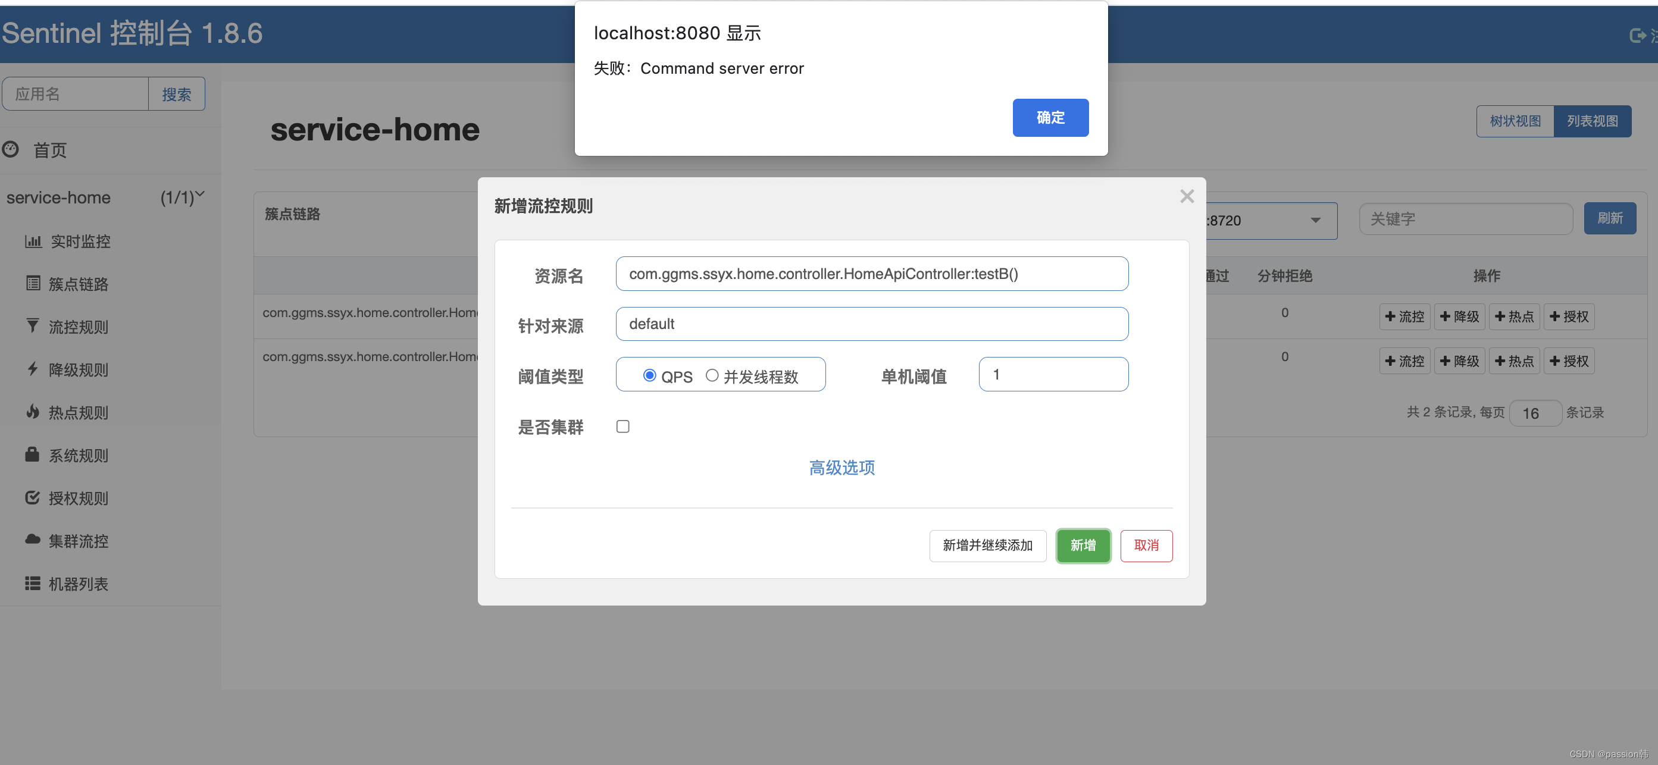Screen dimensions: 1658x765
Task: Open the cluster link list icon
Action: point(33,284)
